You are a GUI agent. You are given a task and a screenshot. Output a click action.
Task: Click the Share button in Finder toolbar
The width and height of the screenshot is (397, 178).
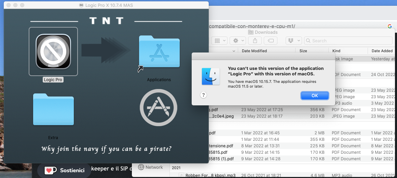pos(255,41)
